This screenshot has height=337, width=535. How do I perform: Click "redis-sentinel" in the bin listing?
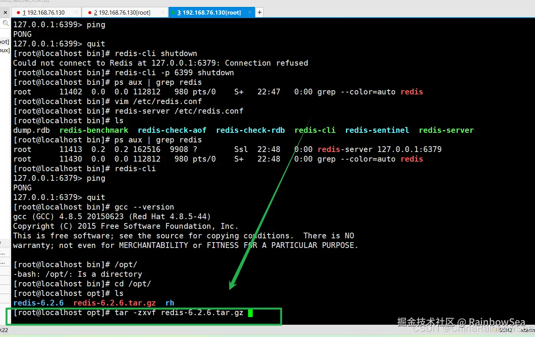pos(377,130)
